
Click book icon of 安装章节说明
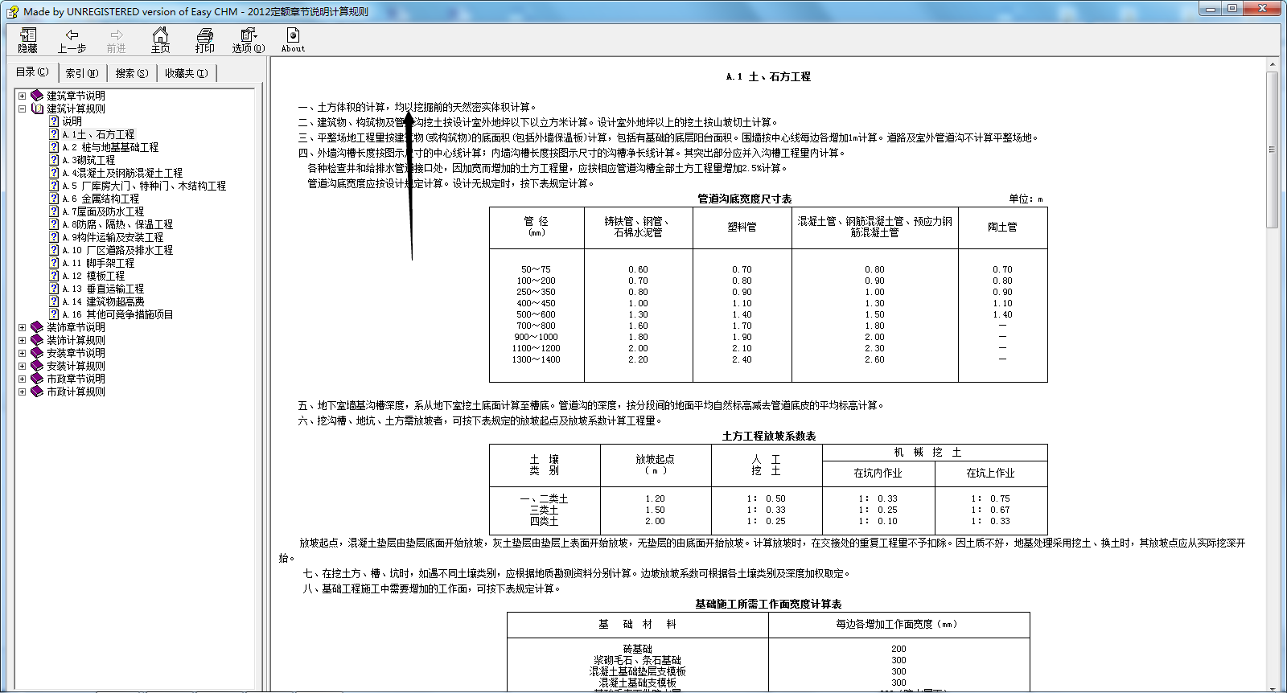37,353
